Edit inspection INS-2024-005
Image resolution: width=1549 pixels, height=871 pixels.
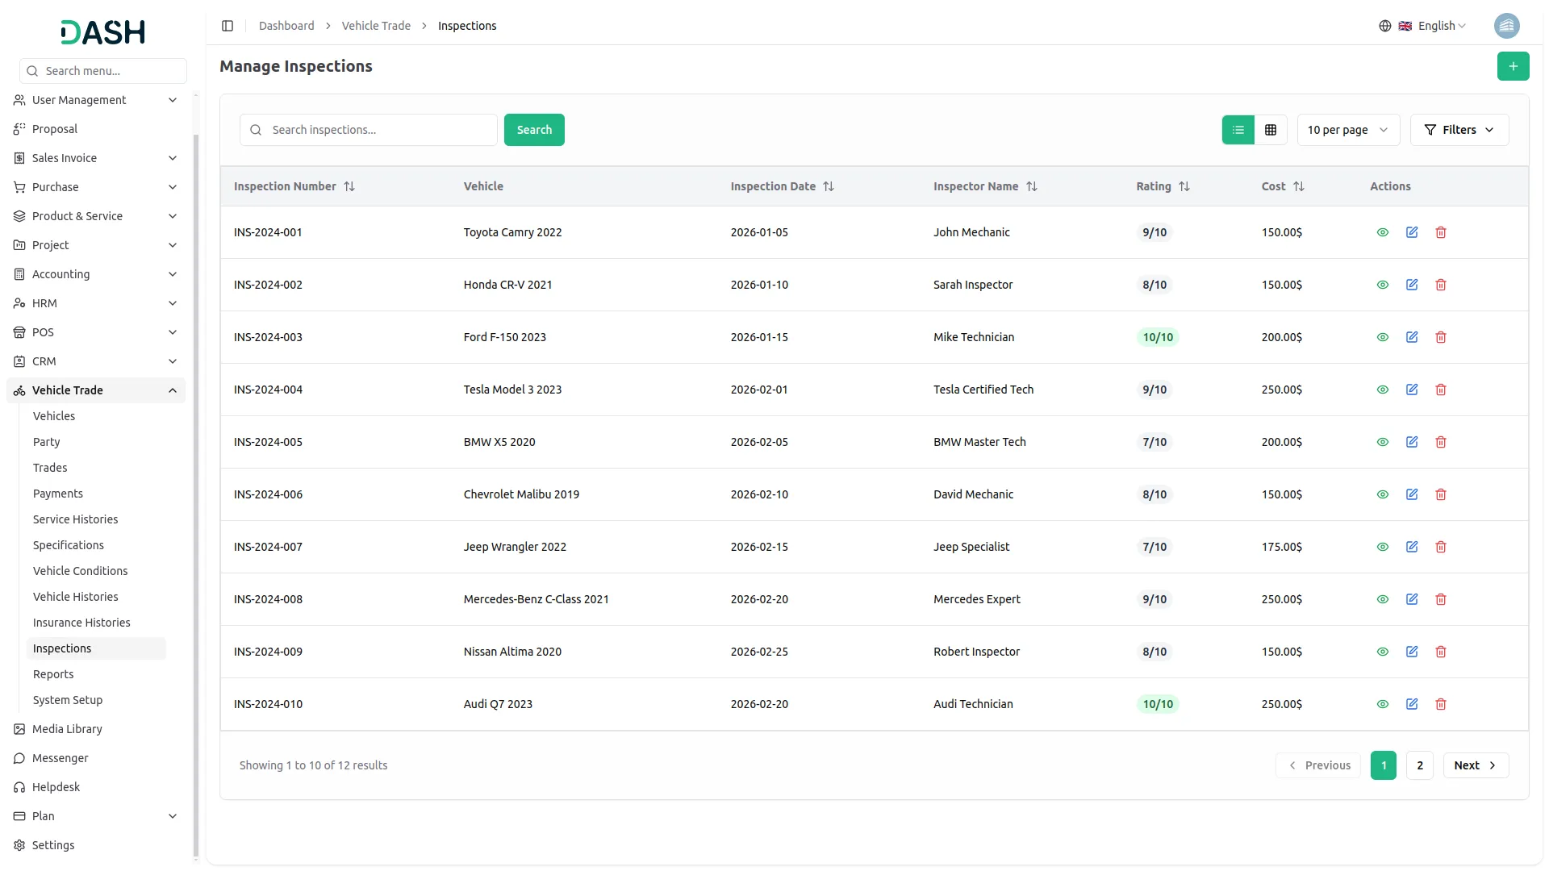click(1412, 442)
